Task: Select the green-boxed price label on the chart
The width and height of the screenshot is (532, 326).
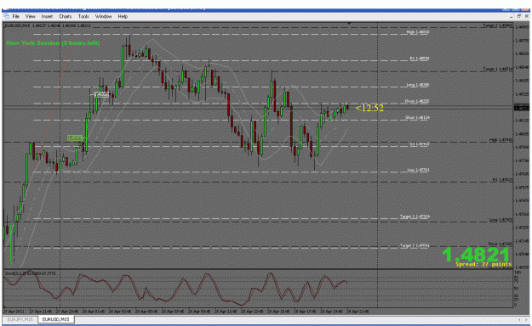Action: click(75, 138)
